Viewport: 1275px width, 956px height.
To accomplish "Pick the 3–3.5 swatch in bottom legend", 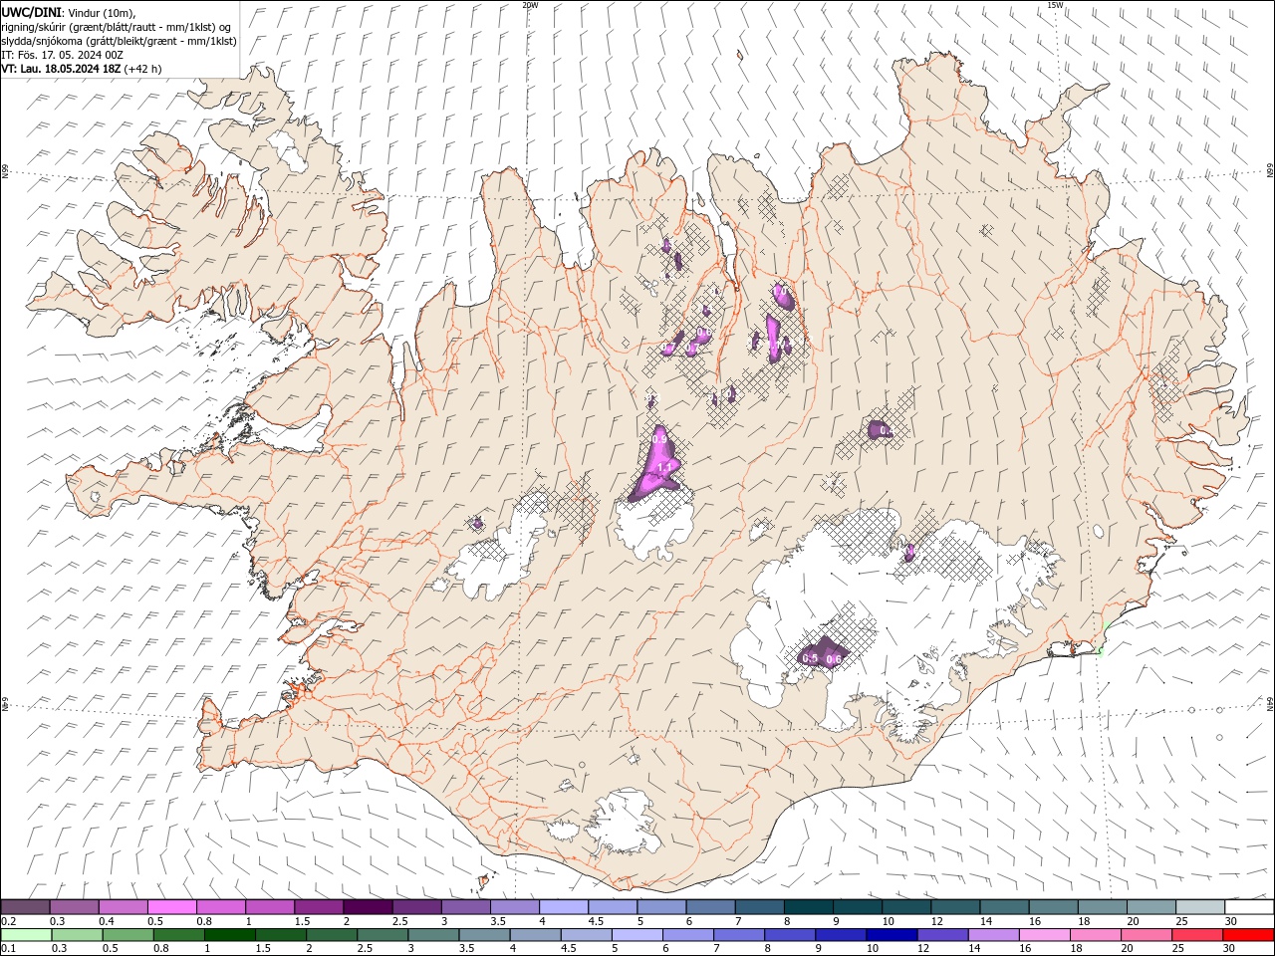I will coord(433,935).
